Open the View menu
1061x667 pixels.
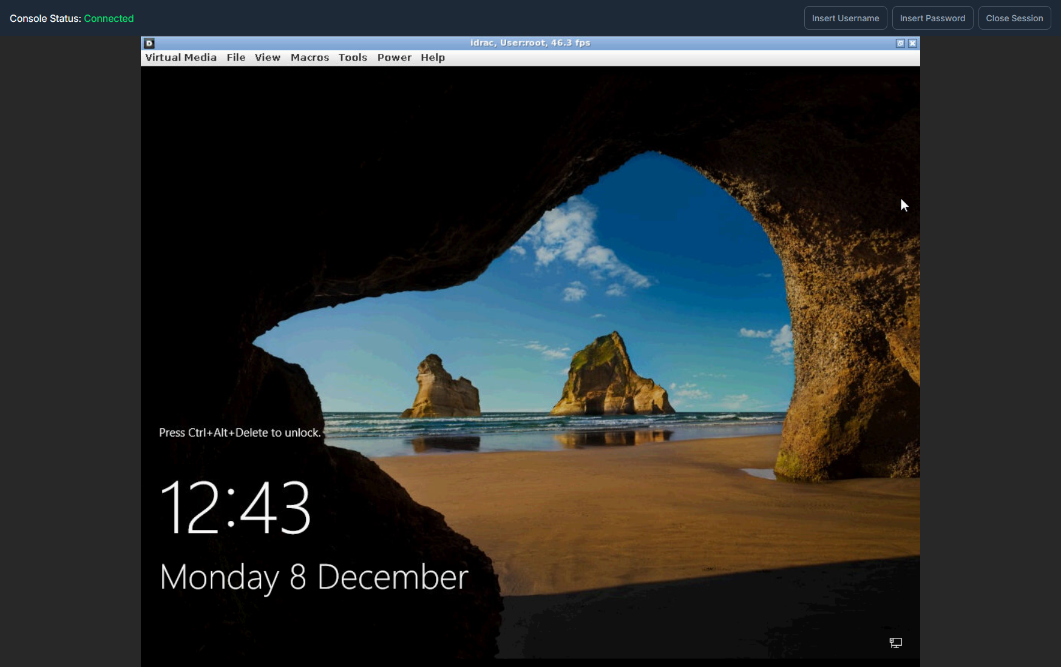tap(267, 58)
